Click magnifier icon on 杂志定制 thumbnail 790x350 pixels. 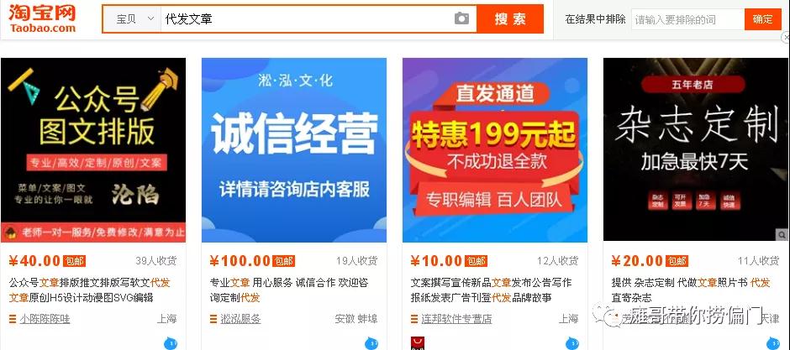coord(782,235)
